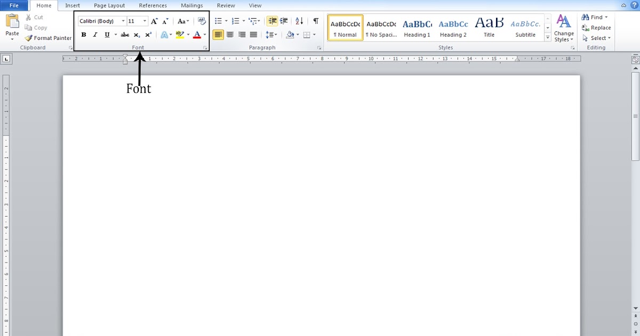Switch to the Page Layout tab
Image resolution: width=640 pixels, height=336 pixels.
tap(109, 5)
